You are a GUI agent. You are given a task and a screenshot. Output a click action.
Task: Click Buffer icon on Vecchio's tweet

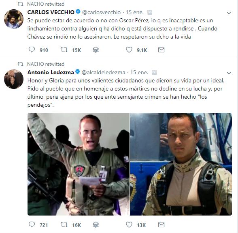pyautogui.click(x=96, y=50)
